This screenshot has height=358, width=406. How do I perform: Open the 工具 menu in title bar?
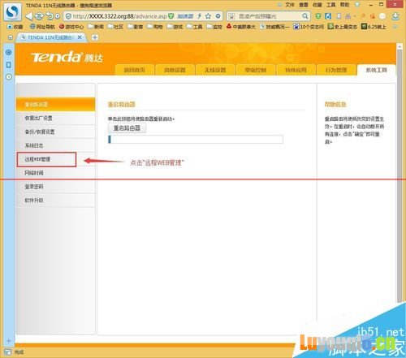330,5
